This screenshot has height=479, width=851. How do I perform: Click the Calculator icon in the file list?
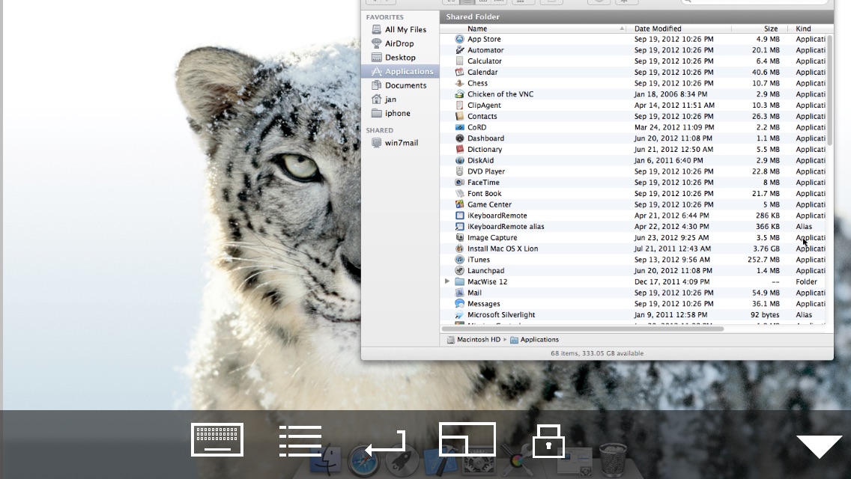pos(460,61)
